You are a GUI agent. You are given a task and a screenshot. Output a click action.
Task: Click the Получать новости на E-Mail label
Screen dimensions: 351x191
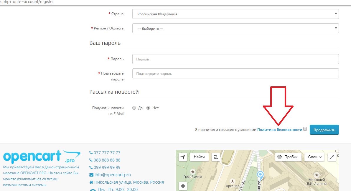[x=108, y=111]
